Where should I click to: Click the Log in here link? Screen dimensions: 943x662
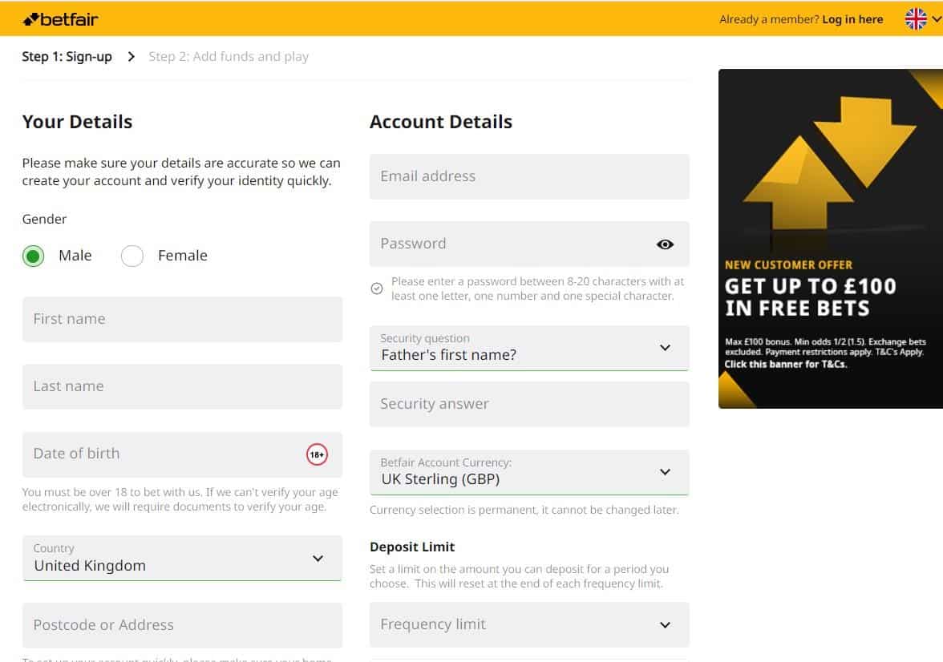[x=852, y=19]
